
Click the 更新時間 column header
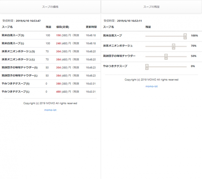tap(91, 27)
